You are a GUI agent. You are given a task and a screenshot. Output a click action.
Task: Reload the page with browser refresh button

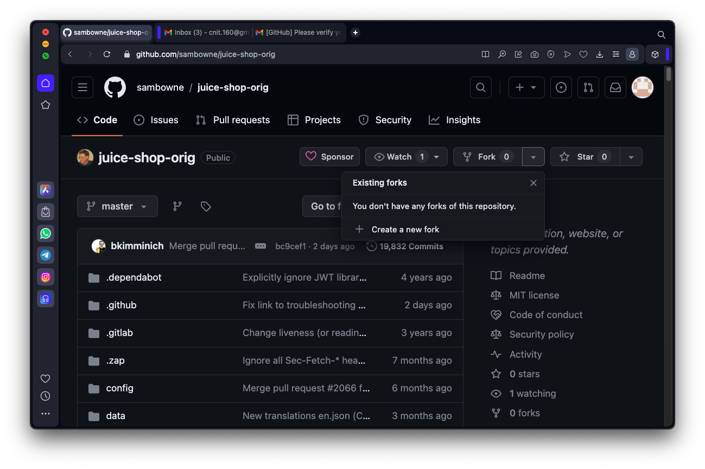click(107, 54)
